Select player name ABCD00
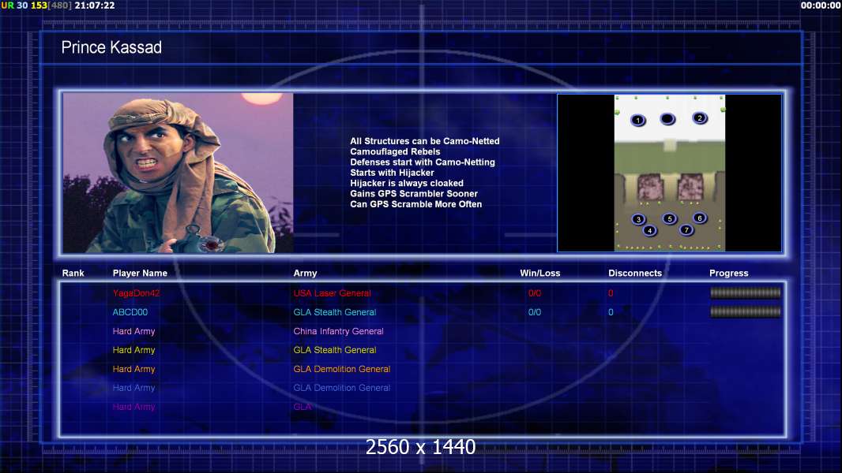This screenshot has width=842, height=473. (130, 311)
